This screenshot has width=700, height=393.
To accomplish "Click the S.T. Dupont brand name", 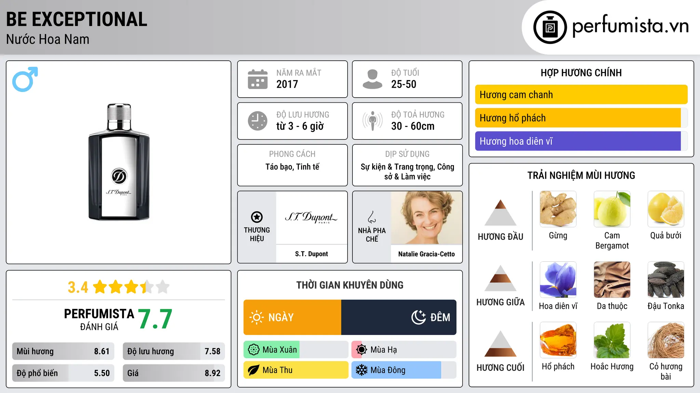I will [x=311, y=254].
